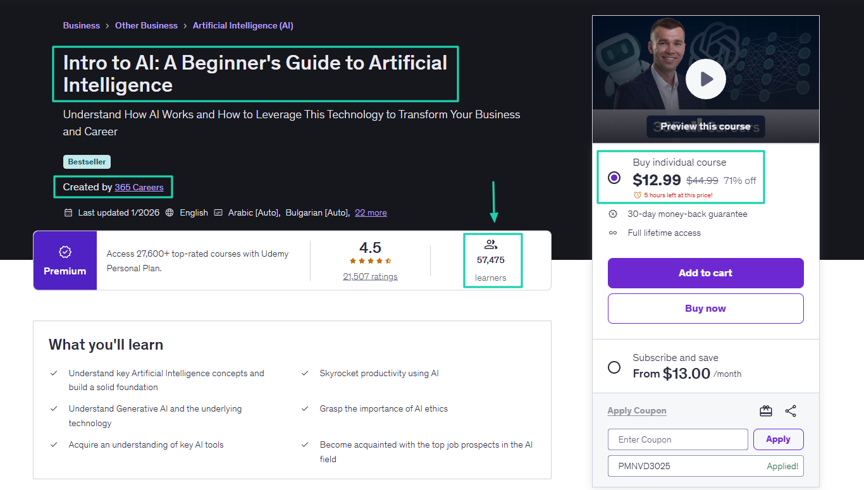Open the 365 Careers instructor page
The width and height of the screenshot is (864, 490).
[139, 187]
